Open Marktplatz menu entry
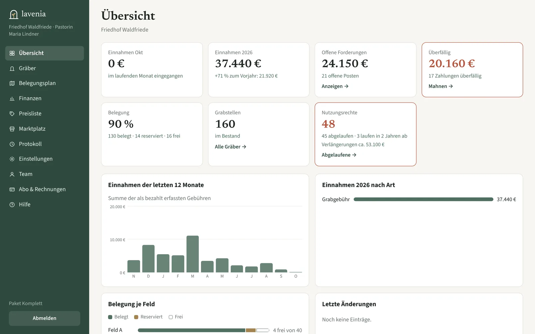 [x=44, y=129]
